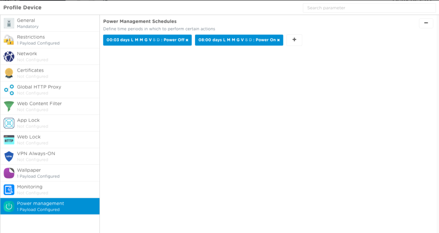Click the Web Content Filter funnel icon
This screenshot has height=233, width=439.
pos(9,106)
